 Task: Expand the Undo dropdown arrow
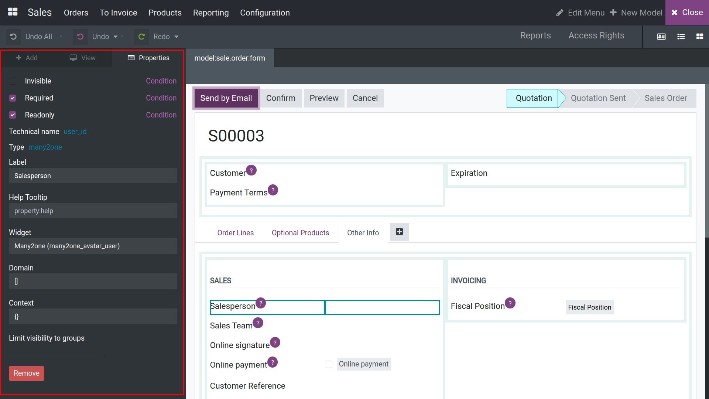(x=116, y=37)
